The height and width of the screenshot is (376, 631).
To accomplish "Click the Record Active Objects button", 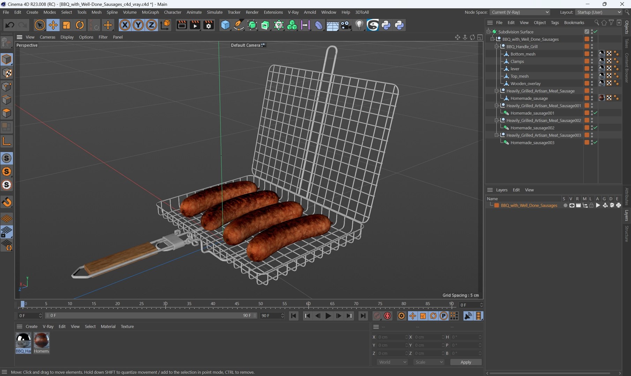I will tap(377, 316).
